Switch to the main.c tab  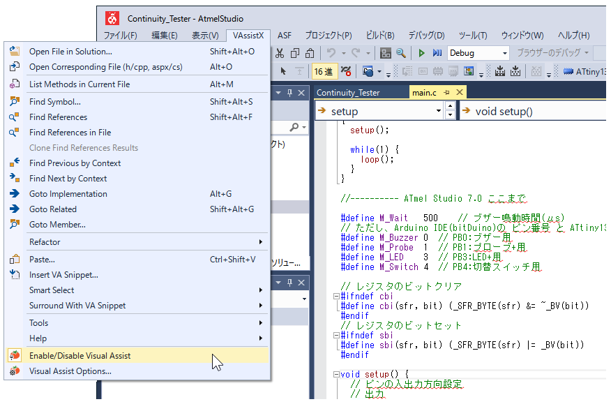tap(424, 93)
